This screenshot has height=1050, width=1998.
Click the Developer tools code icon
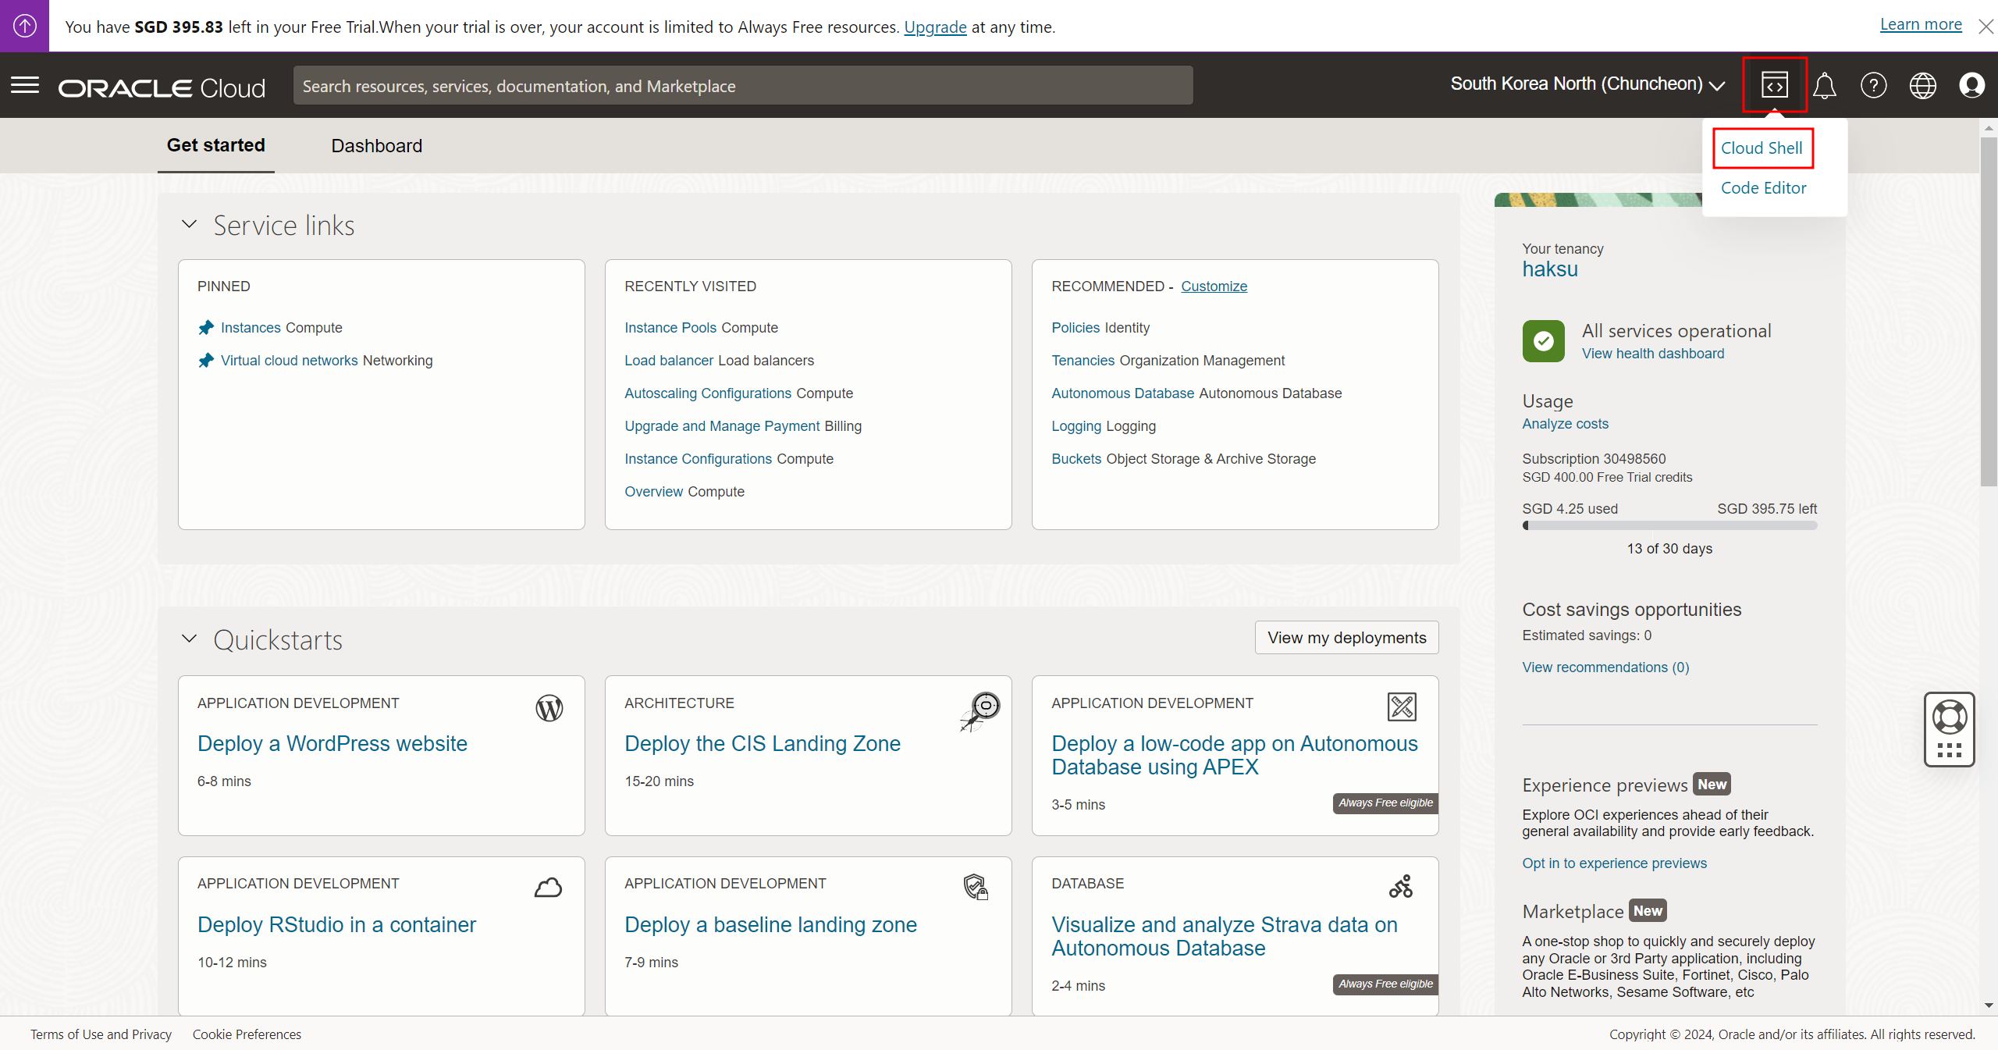(x=1774, y=85)
